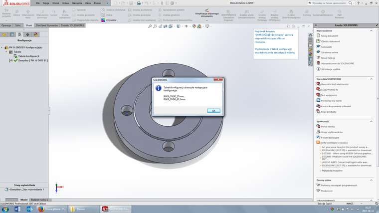Switch to the Szkic tab
379x213 pixels.
tap(18, 25)
